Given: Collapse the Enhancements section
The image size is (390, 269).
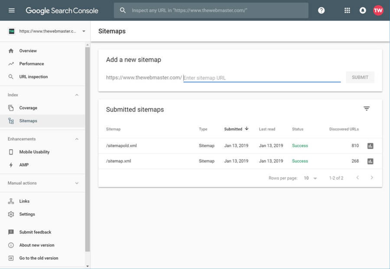Looking at the screenshot, I should 77,139.
